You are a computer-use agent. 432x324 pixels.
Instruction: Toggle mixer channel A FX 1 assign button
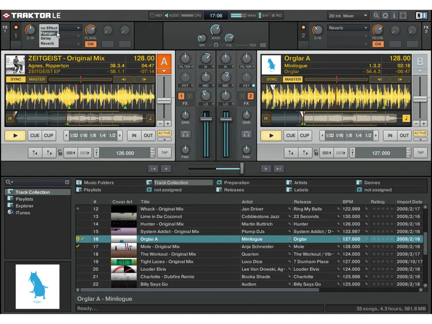181,96
